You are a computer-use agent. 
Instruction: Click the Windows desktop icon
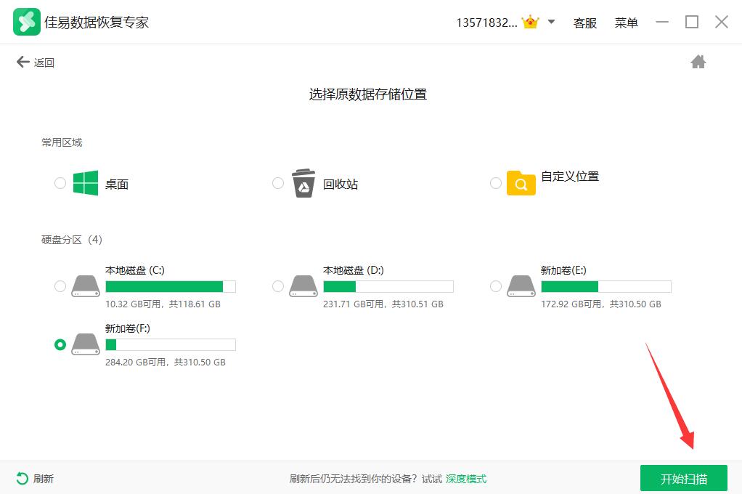pyautogui.click(x=86, y=183)
